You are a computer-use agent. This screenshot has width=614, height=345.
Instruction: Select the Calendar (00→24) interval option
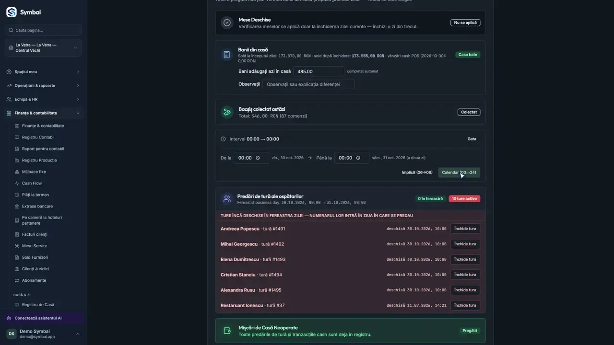[x=459, y=172]
